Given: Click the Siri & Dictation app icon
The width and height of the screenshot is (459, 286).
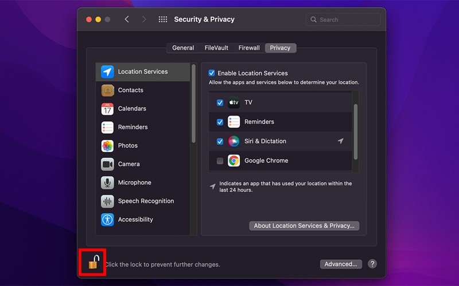Looking at the screenshot, I should (234, 141).
